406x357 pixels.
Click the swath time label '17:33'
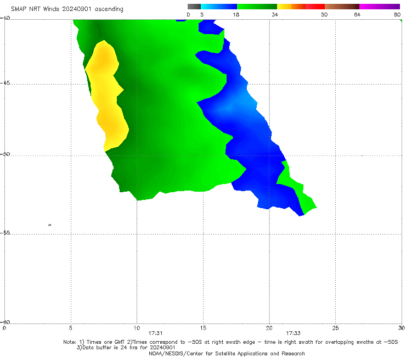coord(293,333)
